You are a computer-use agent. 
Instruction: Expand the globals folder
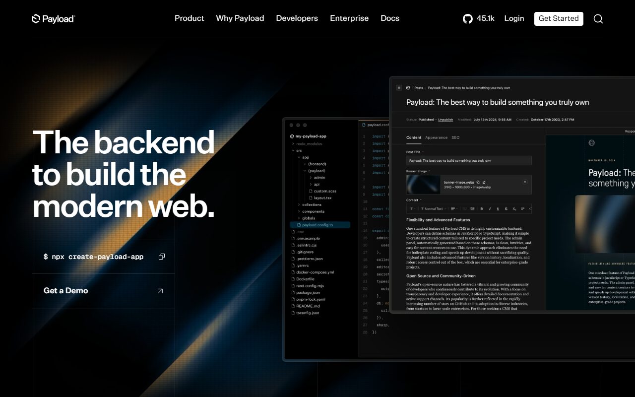[306, 218]
